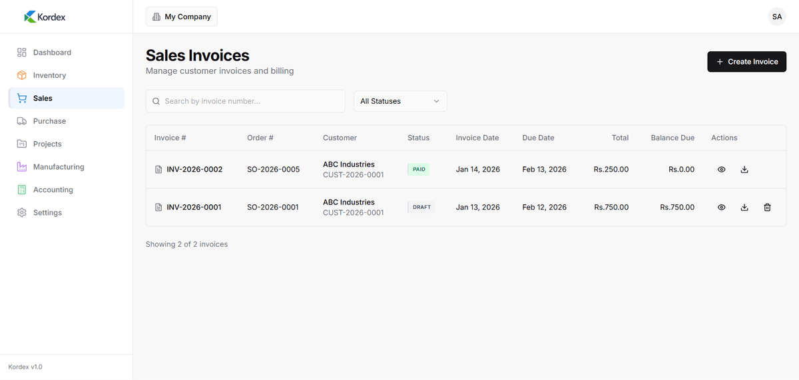The width and height of the screenshot is (799, 380).
Task: Click the building icon beside My Company
Action: (156, 17)
